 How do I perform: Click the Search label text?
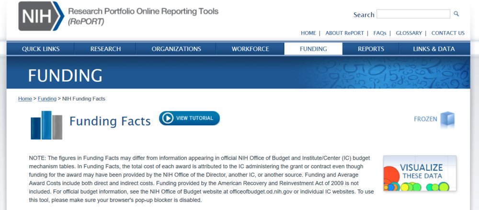[x=364, y=15]
